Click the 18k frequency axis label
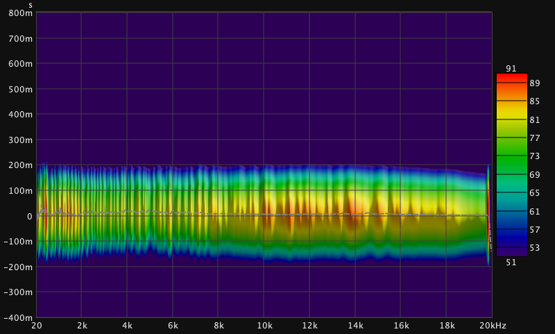 click(x=447, y=326)
